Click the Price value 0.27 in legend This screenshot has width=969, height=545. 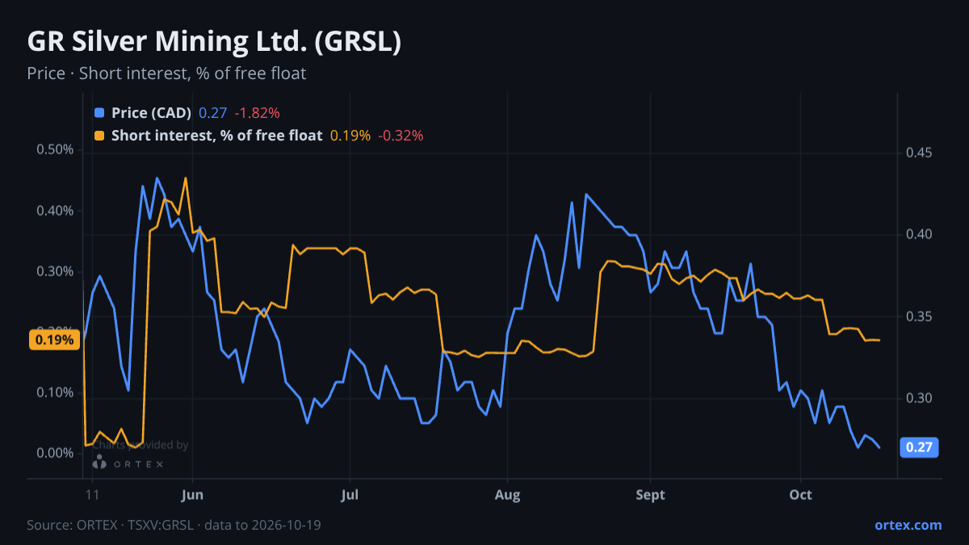click(213, 112)
